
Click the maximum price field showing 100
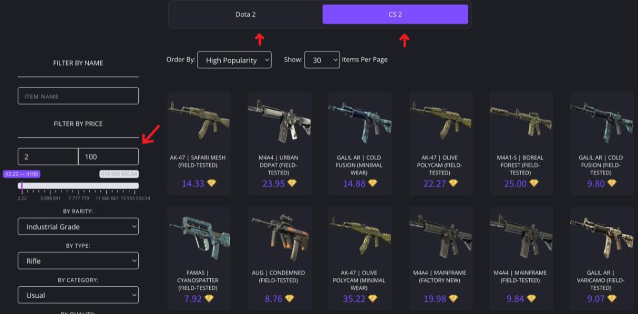point(108,156)
